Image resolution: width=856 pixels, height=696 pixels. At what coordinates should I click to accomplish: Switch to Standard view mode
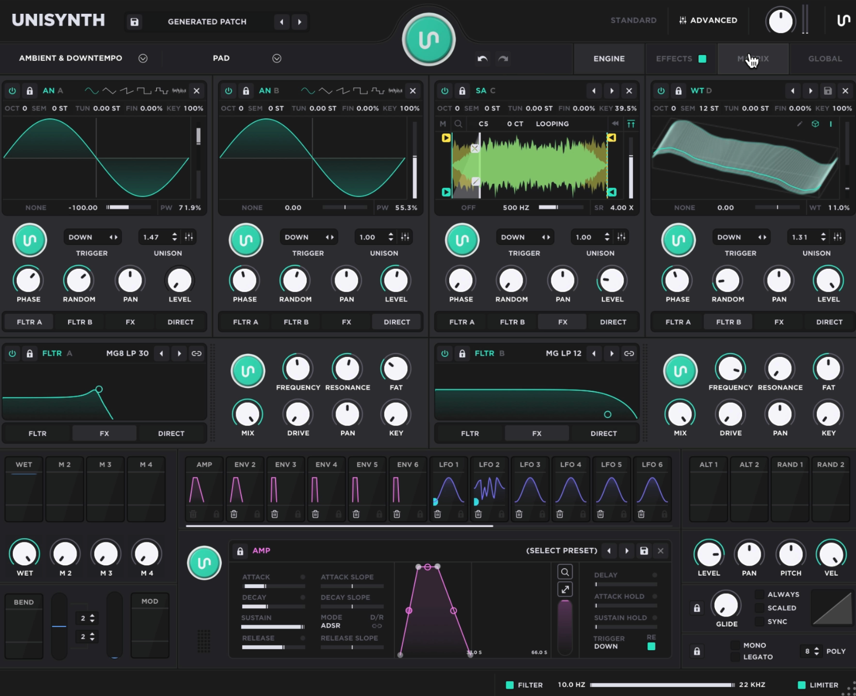point(633,20)
